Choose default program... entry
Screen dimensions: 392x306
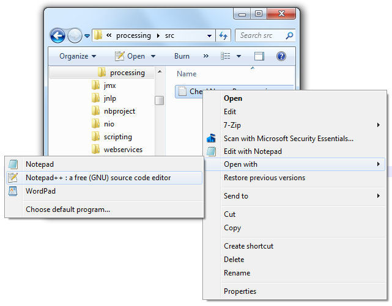click(104, 209)
